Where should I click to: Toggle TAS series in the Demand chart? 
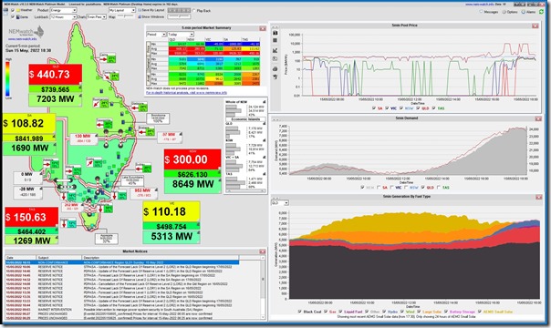point(439,187)
